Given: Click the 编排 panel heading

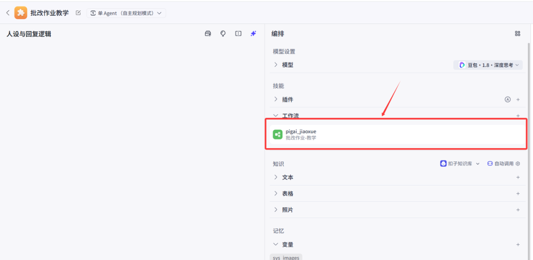Looking at the screenshot, I should click(x=278, y=33).
